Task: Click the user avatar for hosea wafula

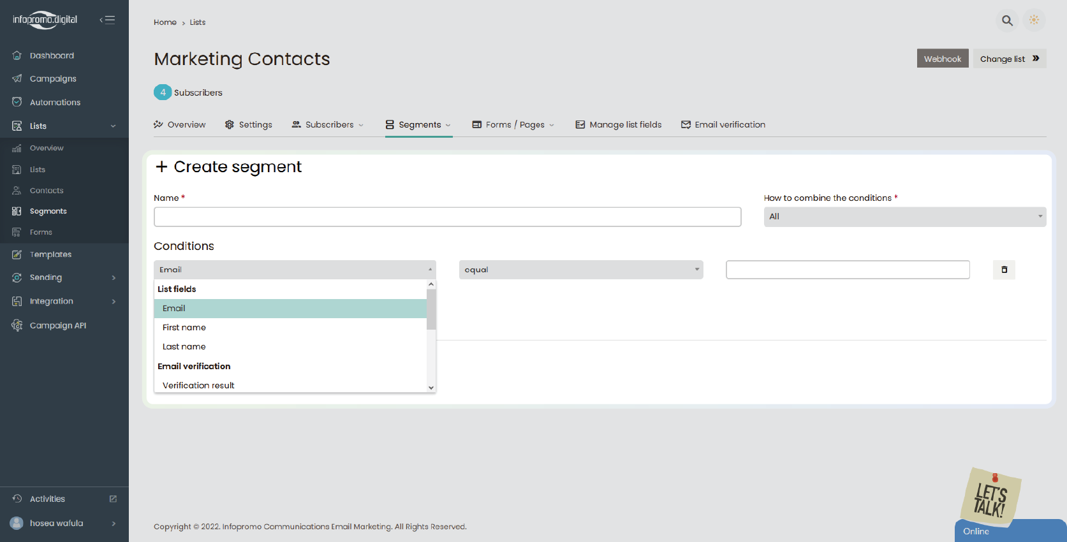Action: (17, 523)
